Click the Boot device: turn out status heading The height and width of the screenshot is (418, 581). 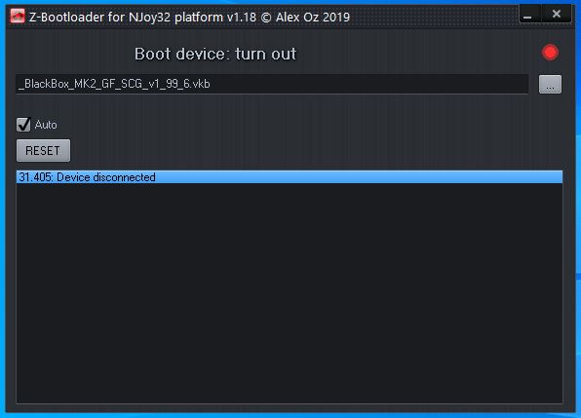[x=215, y=54]
